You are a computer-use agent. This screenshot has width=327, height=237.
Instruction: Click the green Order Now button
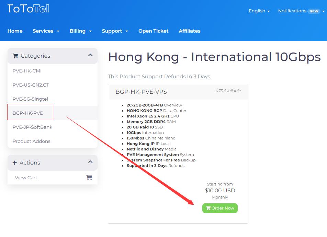tap(220, 208)
